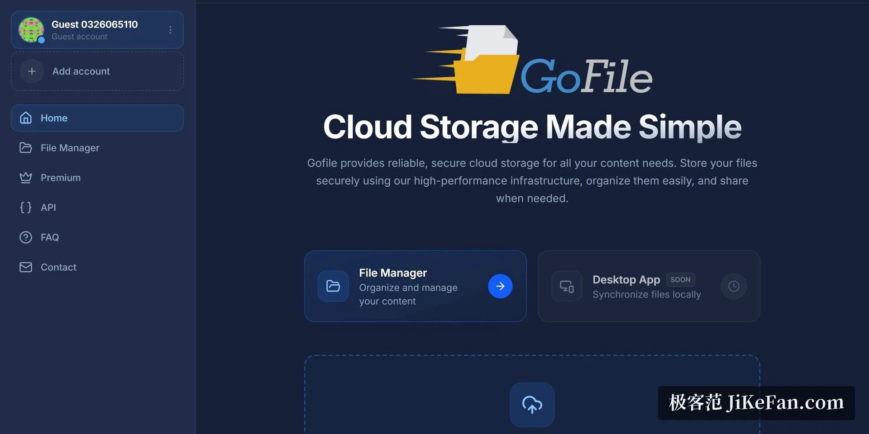869x434 pixels.
Task: Click the SOON badge on Desktop App
Action: point(680,280)
